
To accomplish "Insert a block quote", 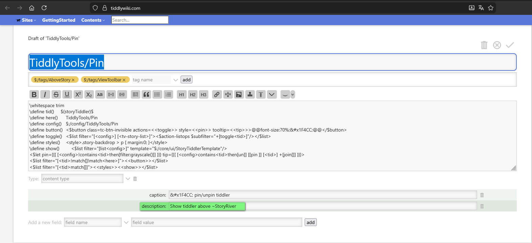I will point(146,95).
